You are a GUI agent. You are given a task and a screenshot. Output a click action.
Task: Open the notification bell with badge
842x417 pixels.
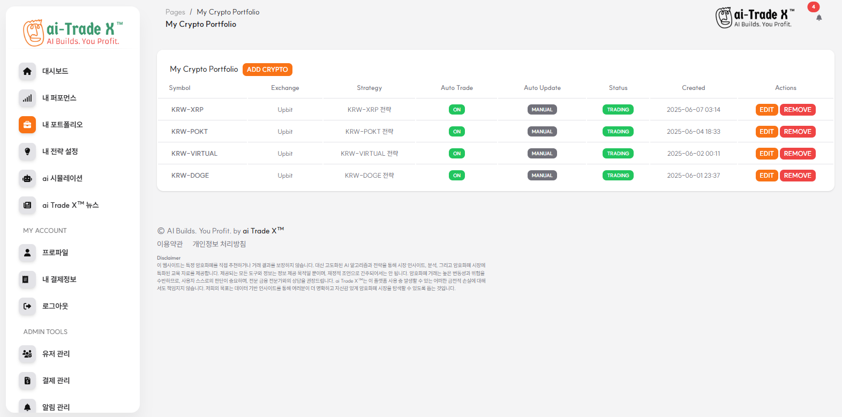point(818,18)
